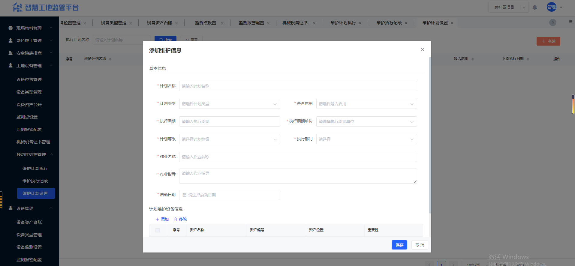Click the 保存 button
Viewport: 575px width, 266px height.
[399, 245]
